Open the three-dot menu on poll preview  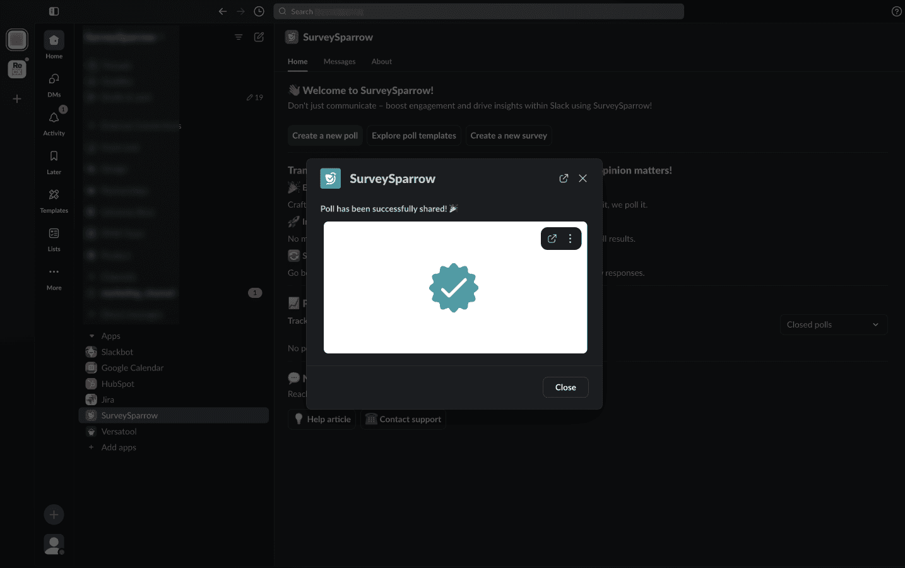point(570,239)
